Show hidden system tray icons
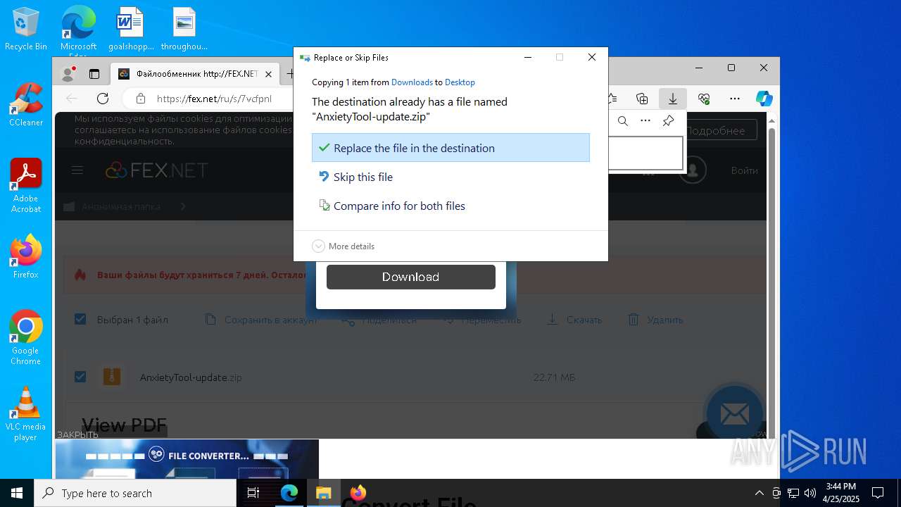This screenshot has width=901, height=507. 759,493
